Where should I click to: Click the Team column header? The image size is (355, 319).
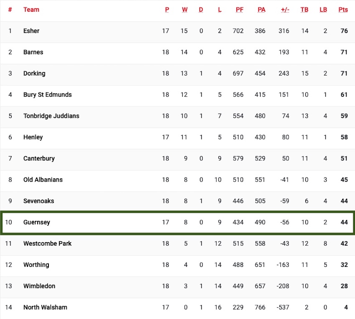[x=31, y=10]
